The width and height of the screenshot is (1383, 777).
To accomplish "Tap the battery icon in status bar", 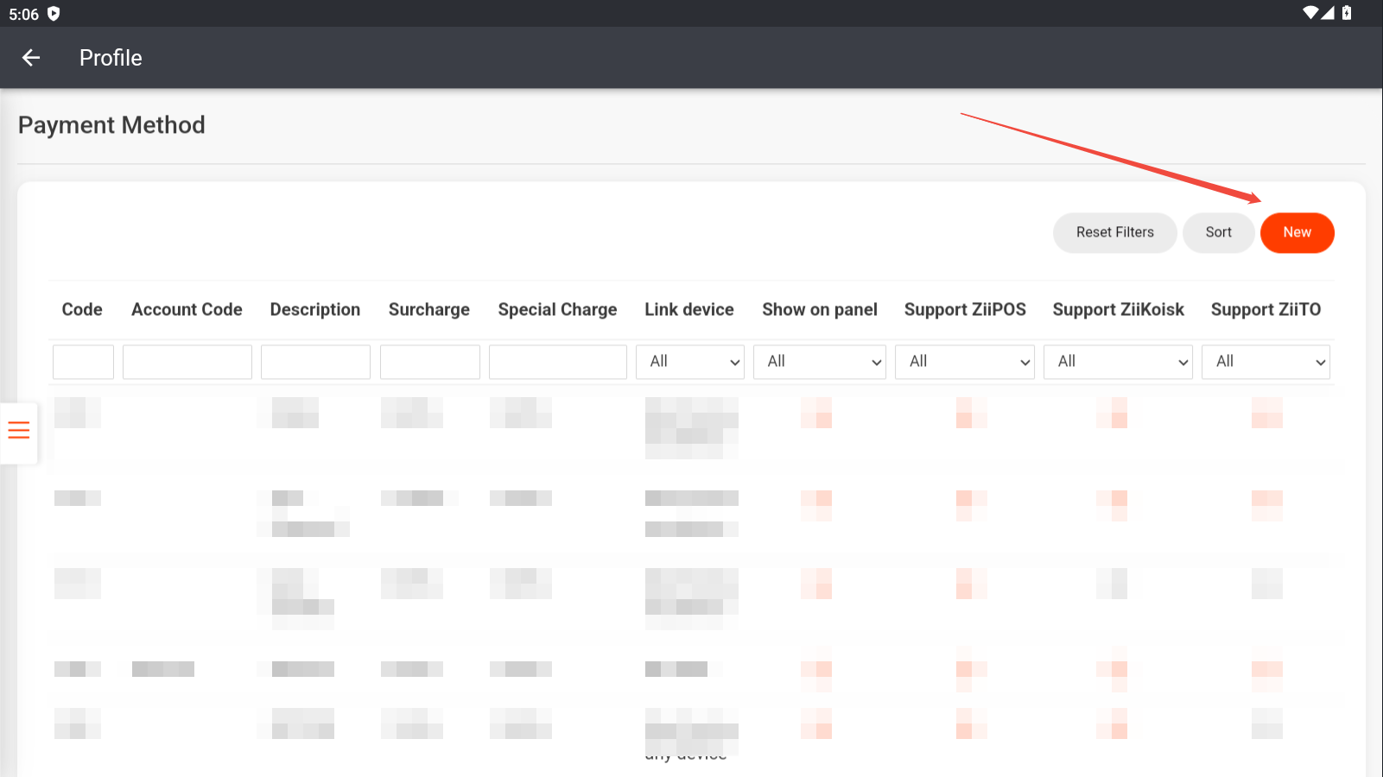I will click(1346, 13).
